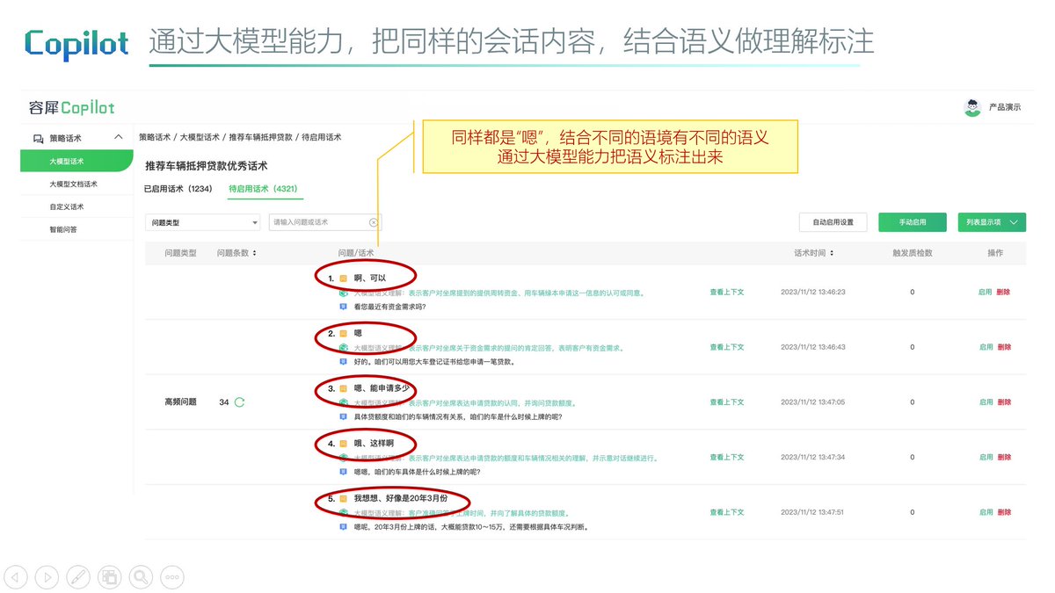Click the green 手动启用 button
This screenshot has height=593, width=1055.
pyautogui.click(x=912, y=222)
